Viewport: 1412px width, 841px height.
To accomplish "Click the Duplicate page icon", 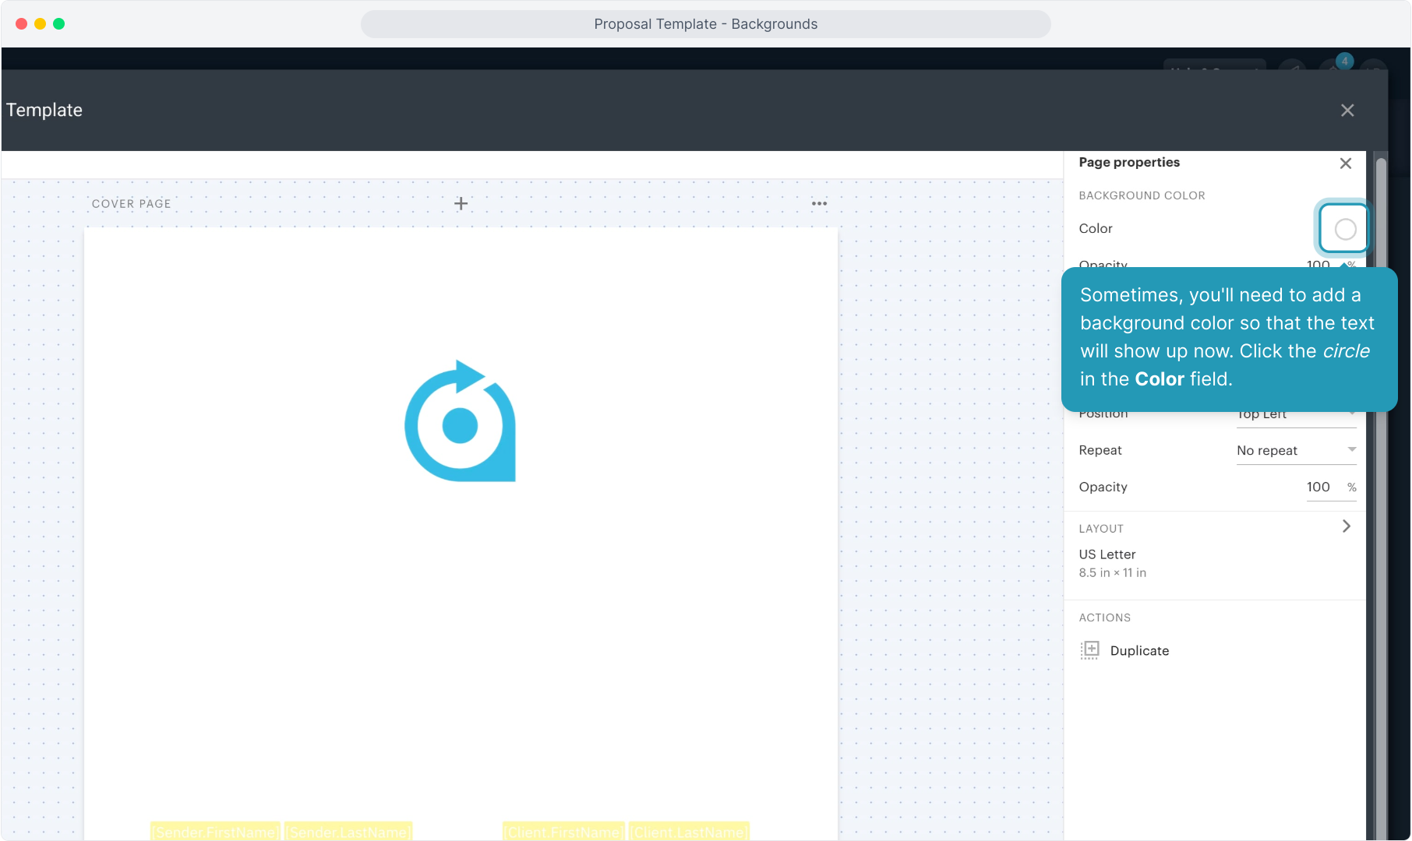I will tap(1089, 650).
